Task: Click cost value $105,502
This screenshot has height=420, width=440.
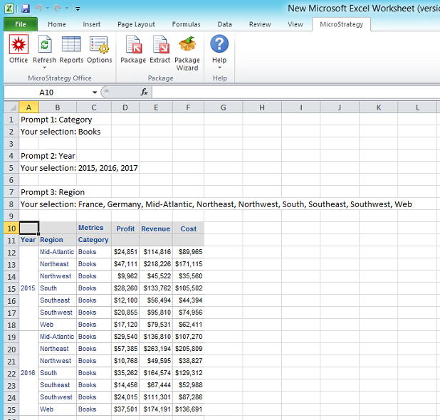Action: coord(188,288)
